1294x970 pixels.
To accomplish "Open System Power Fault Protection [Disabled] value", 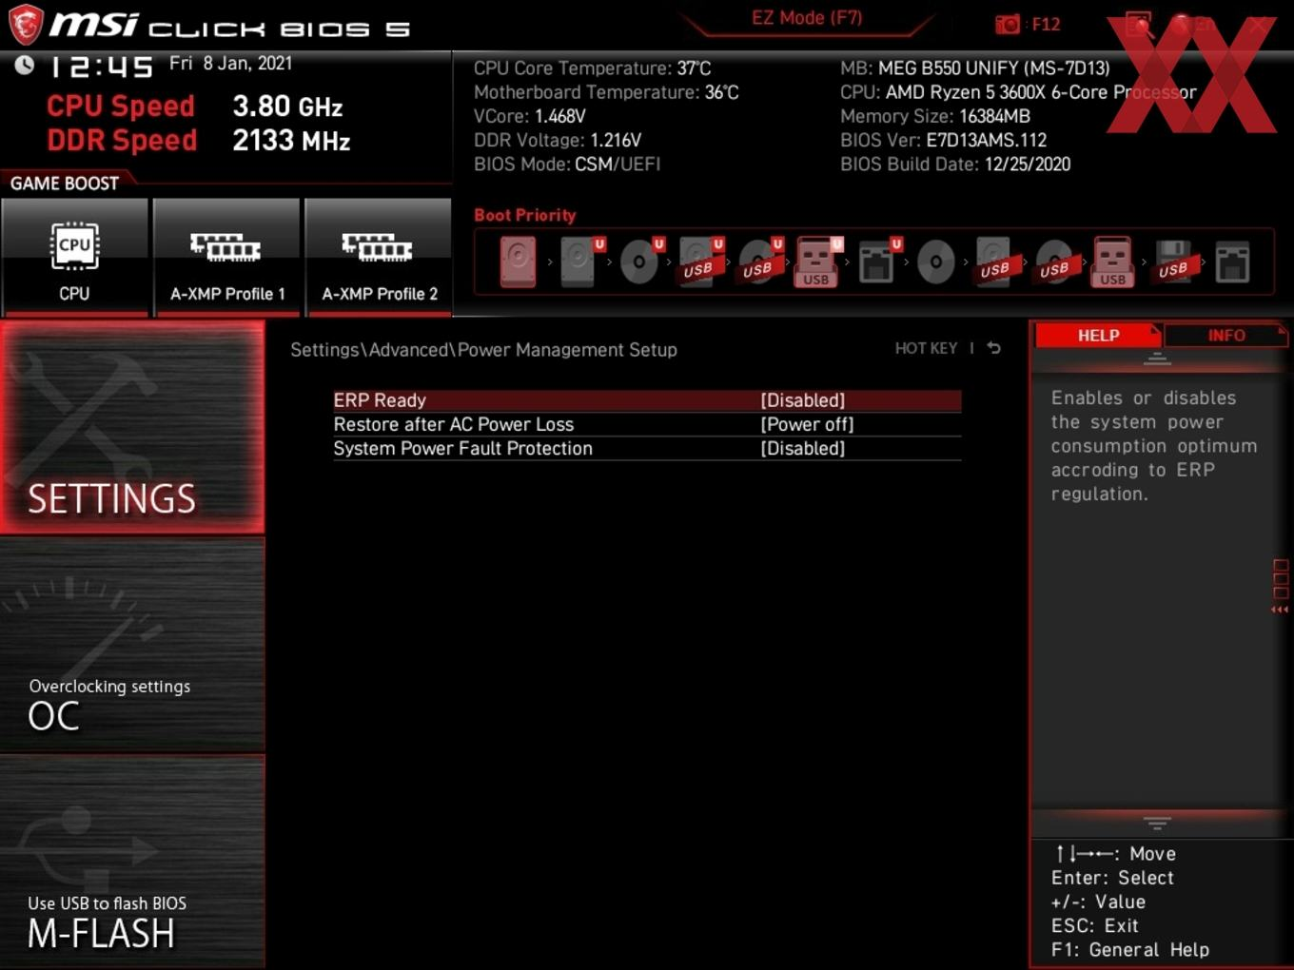I will (x=803, y=448).
